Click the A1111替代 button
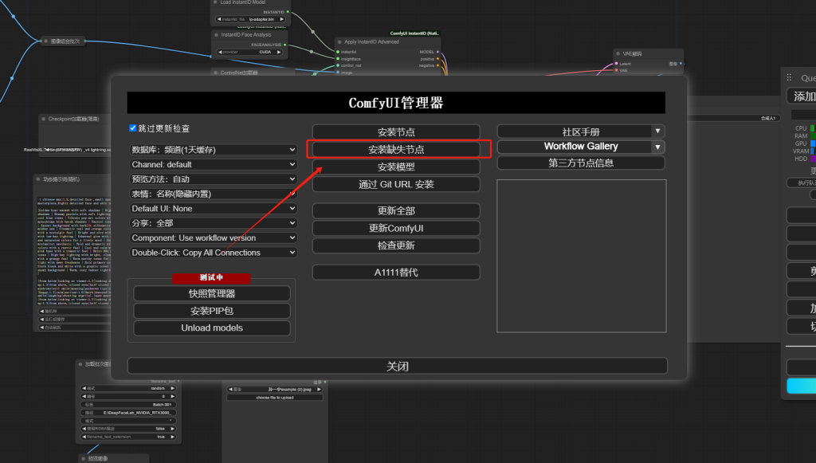 (396, 273)
